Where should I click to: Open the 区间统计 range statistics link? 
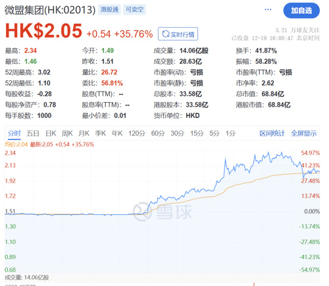point(272,133)
